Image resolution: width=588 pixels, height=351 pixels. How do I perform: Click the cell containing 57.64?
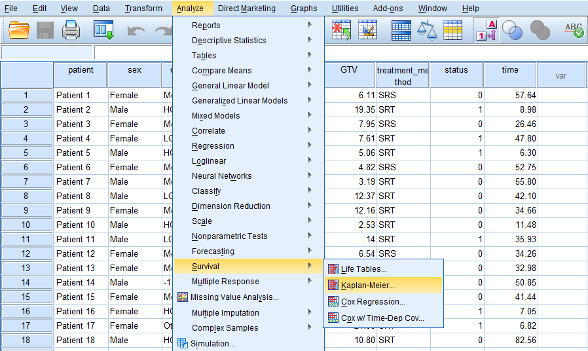[x=510, y=95]
